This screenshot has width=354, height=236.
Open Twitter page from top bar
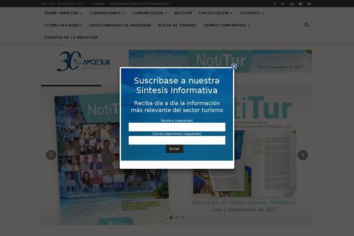tap(300, 4)
